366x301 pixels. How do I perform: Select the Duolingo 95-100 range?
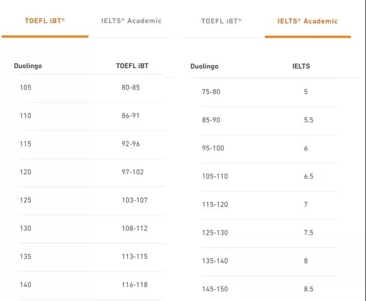213,148
